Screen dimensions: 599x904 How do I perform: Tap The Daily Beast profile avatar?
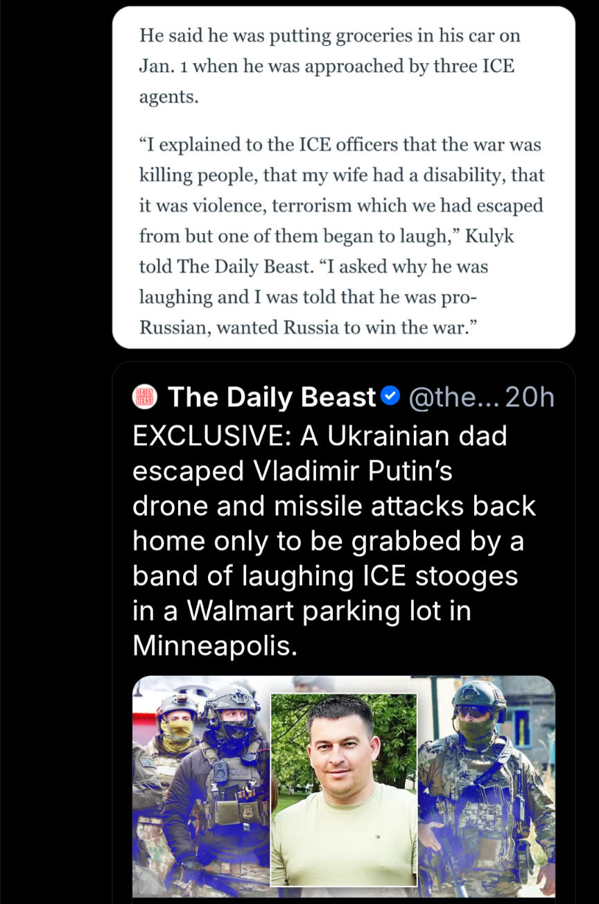144,397
